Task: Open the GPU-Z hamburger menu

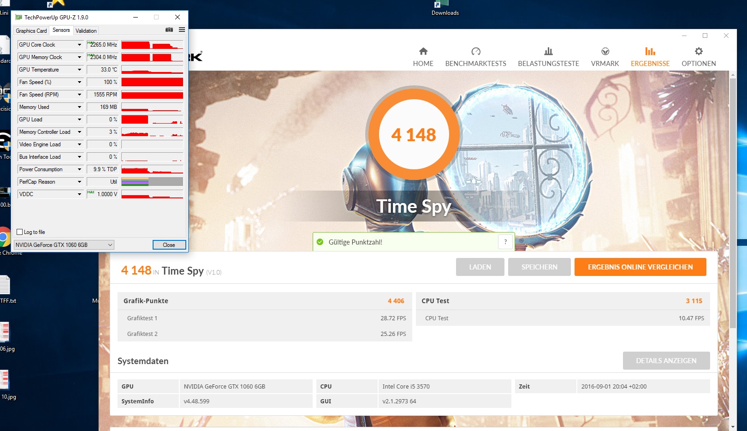Action: [182, 30]
